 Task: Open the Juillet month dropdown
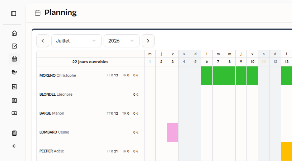[76, 41]
